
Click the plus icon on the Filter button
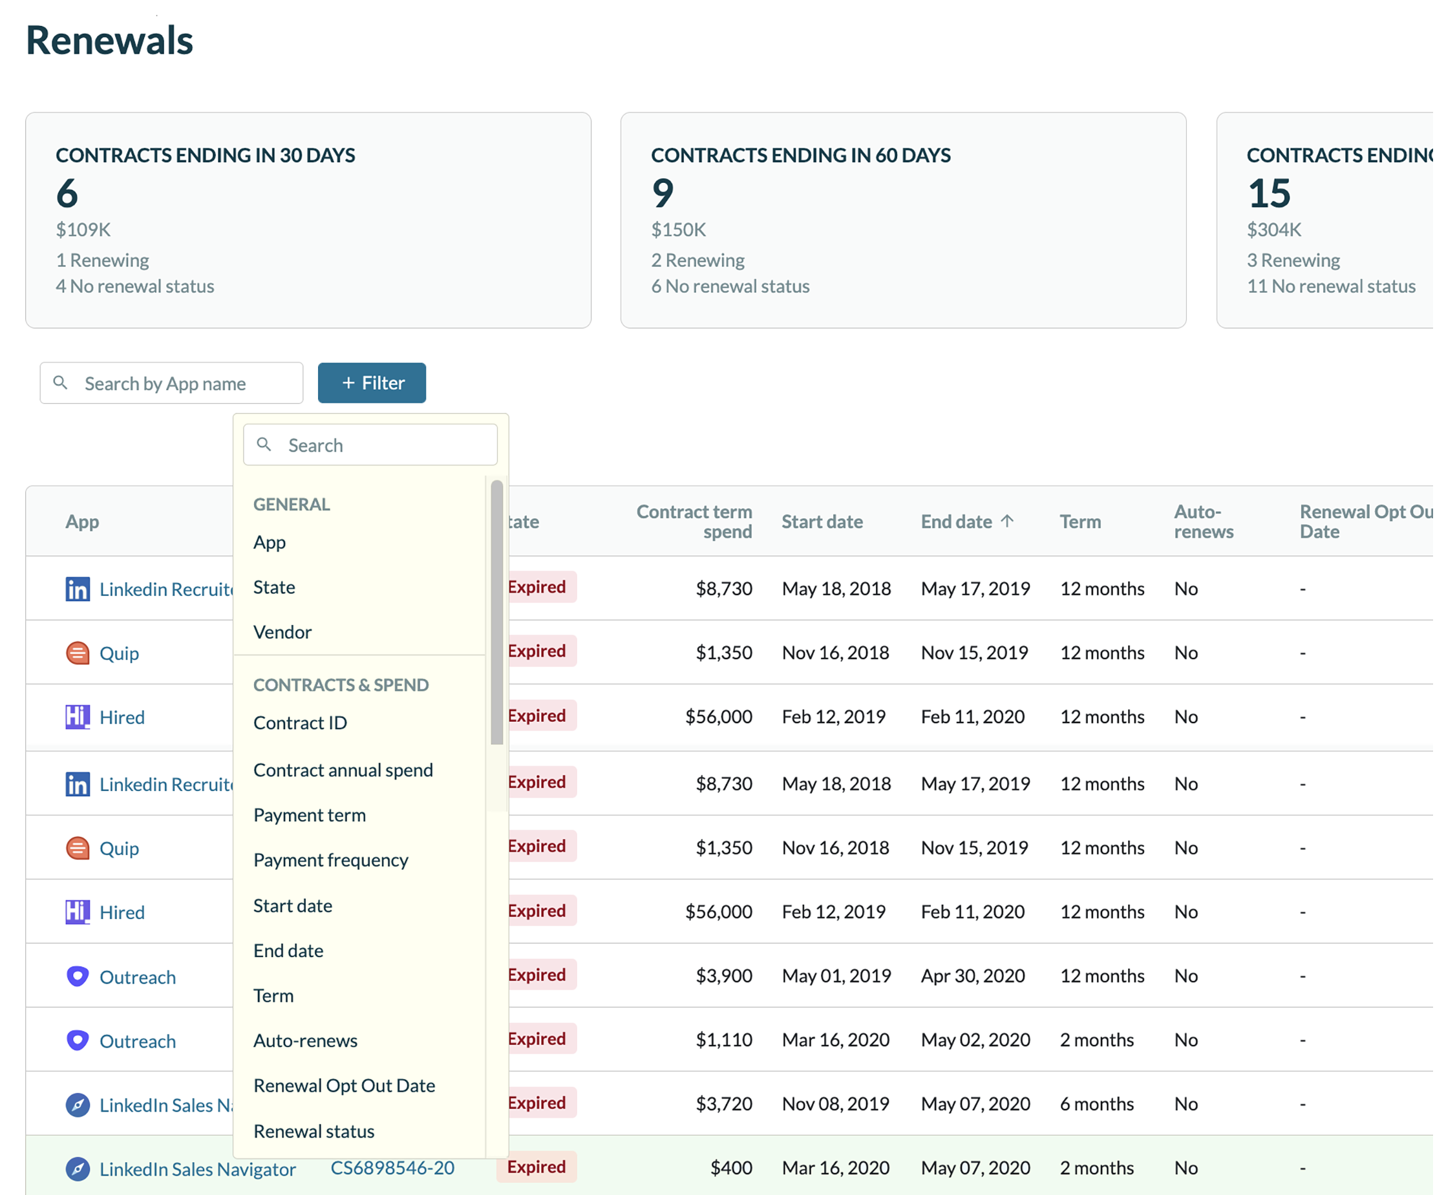(350, 383)
